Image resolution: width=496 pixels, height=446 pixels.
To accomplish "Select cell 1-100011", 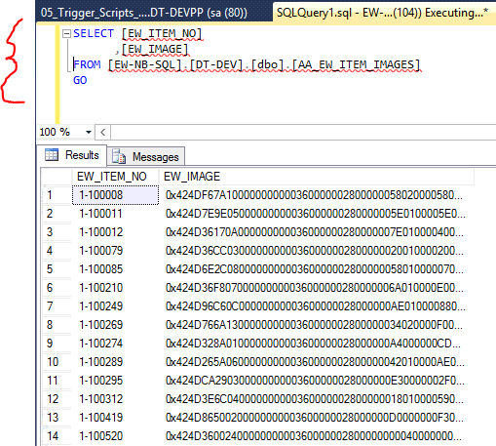I will pyautogui.click(x=115, y=214).
